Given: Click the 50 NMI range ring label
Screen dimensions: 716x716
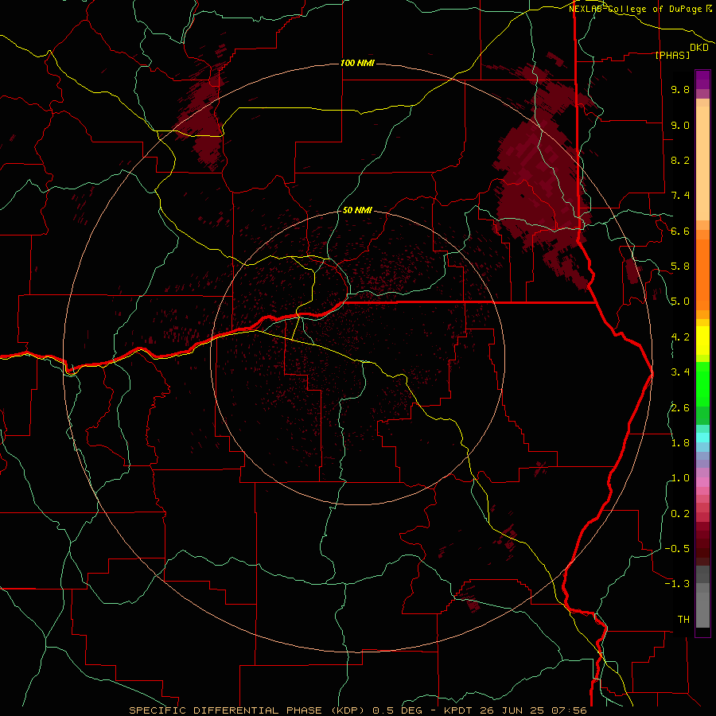Looking at the screenshot, I should click(357, 210).
